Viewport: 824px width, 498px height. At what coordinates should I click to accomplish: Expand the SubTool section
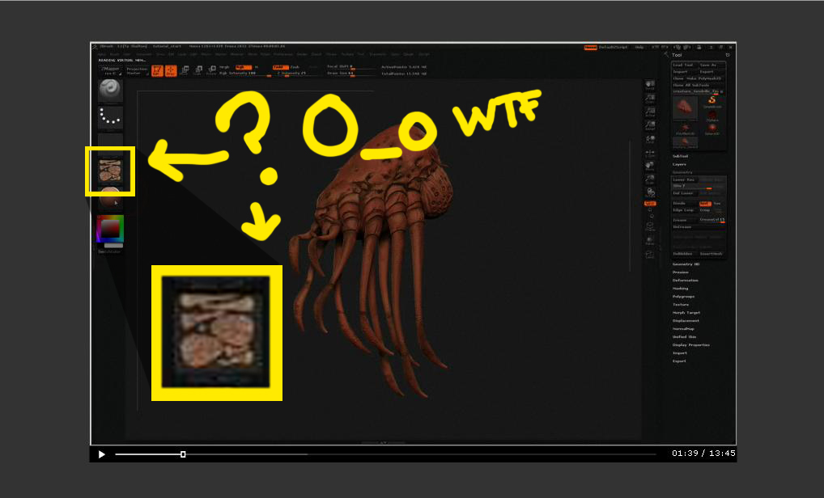coord(681,156)
